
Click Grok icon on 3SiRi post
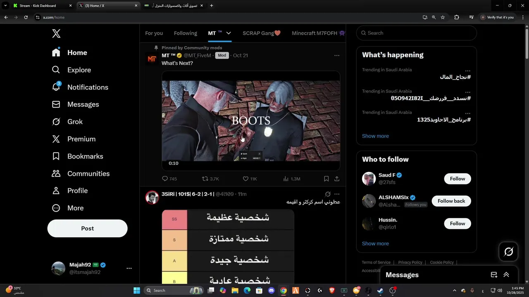[x=328, y=194]
